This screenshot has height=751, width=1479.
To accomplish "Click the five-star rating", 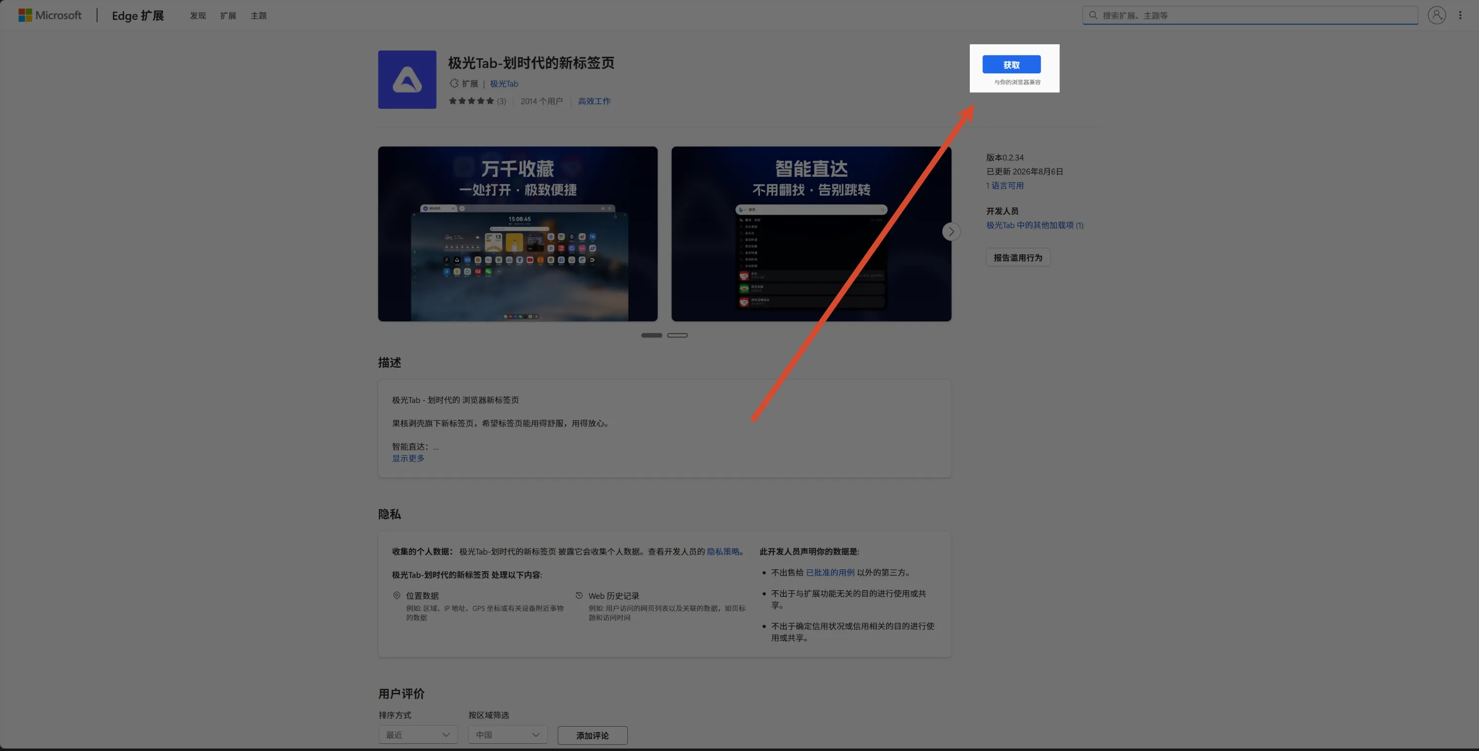I will pos(471,101).
